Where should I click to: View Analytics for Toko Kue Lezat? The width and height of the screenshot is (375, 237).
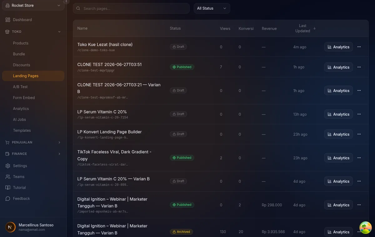tap(338, 47)
